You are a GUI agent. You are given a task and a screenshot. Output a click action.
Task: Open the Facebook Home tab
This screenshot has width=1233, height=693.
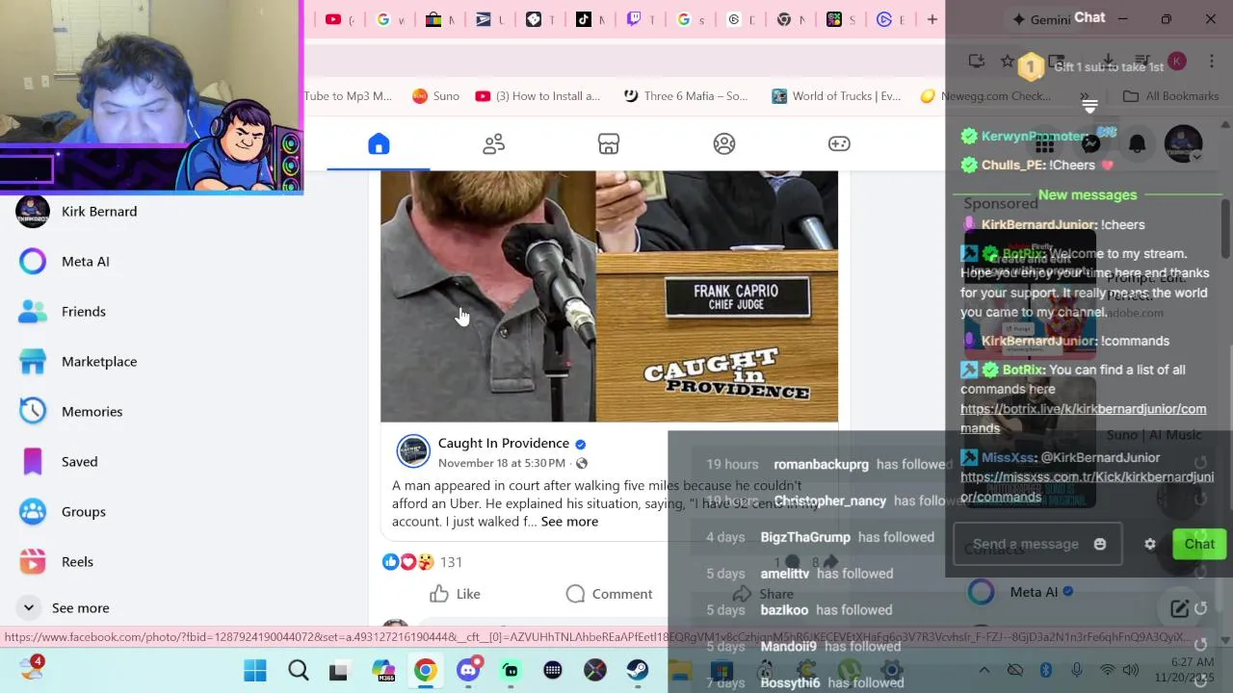(379, 144)
